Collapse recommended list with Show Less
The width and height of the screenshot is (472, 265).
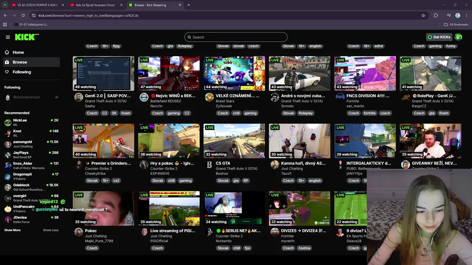coord(51,230)
